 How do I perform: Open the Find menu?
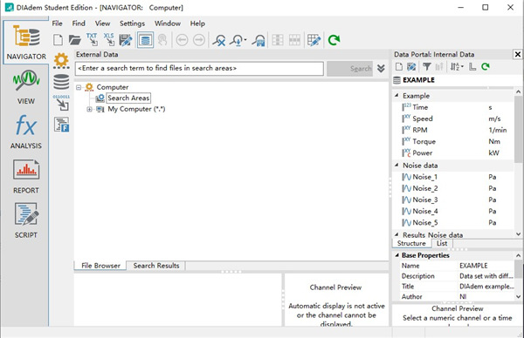[x=79, y=24]
